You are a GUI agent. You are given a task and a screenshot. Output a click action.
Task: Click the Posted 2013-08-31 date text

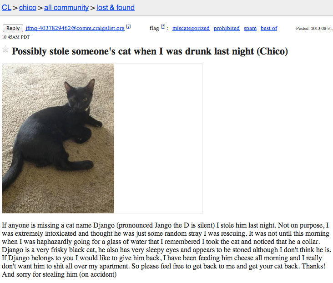[x=314, y=29]
